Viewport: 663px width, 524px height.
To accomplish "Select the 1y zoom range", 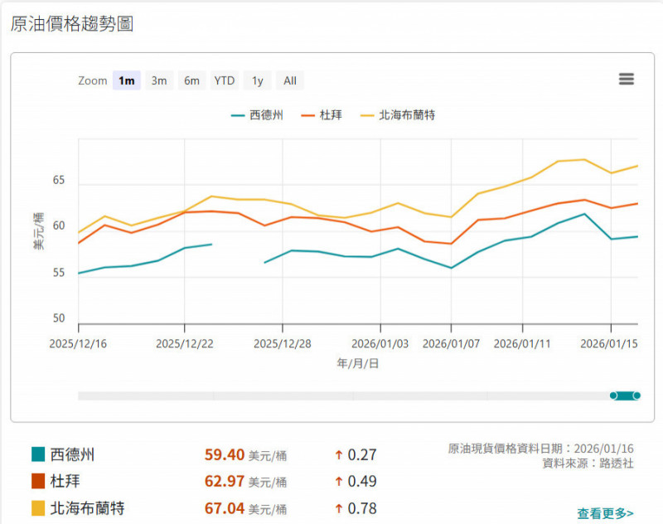I will tap(258, 80).
